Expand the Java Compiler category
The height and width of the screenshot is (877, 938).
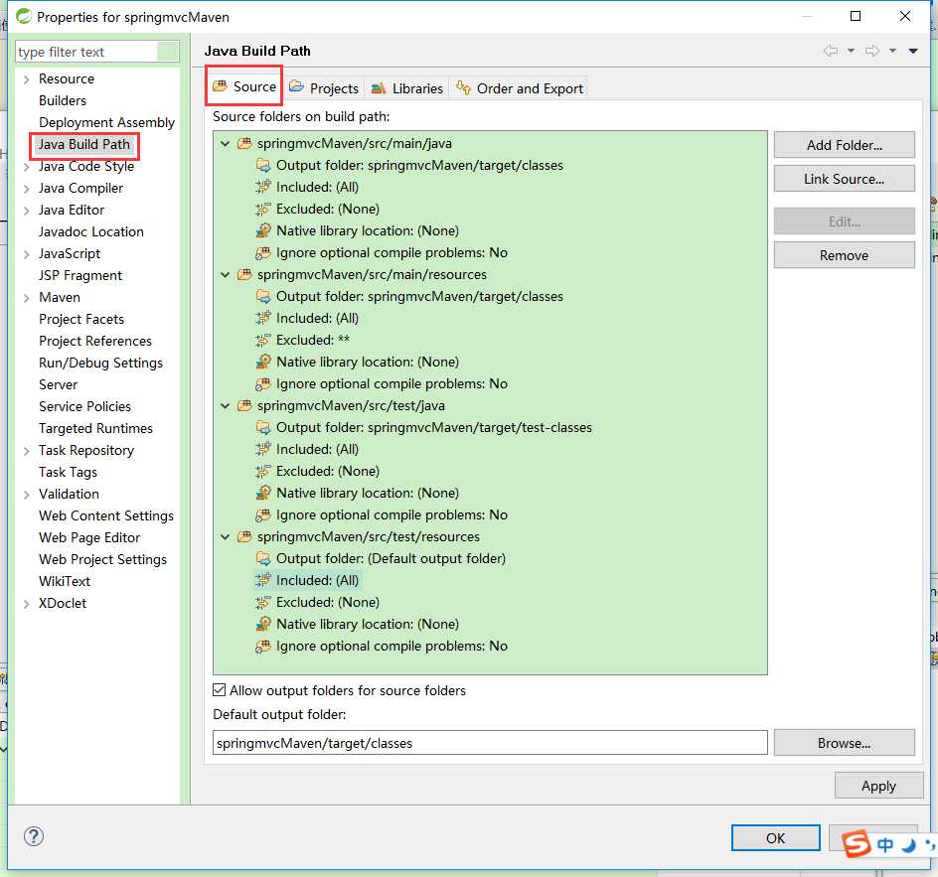[x=26, y=189]
